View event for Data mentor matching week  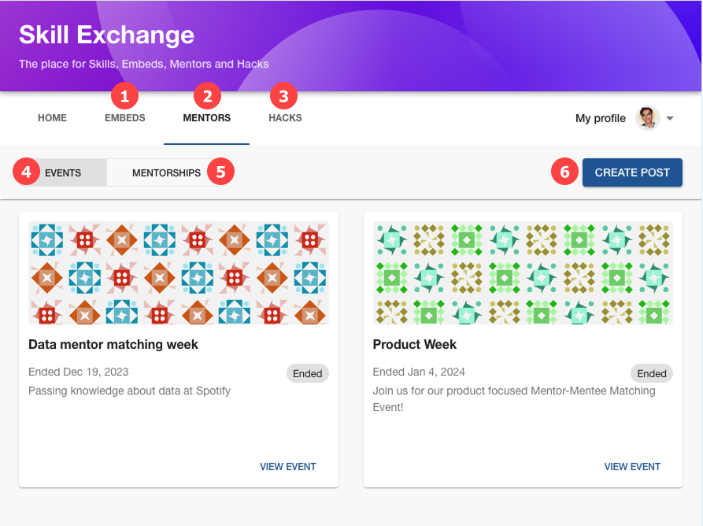[288, 467]
